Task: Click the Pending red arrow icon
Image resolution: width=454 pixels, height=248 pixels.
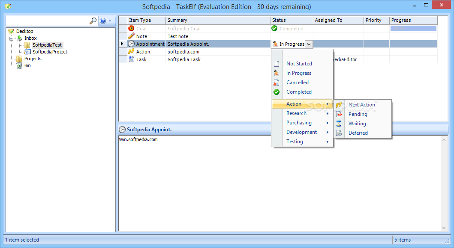Action: (339, 114)
